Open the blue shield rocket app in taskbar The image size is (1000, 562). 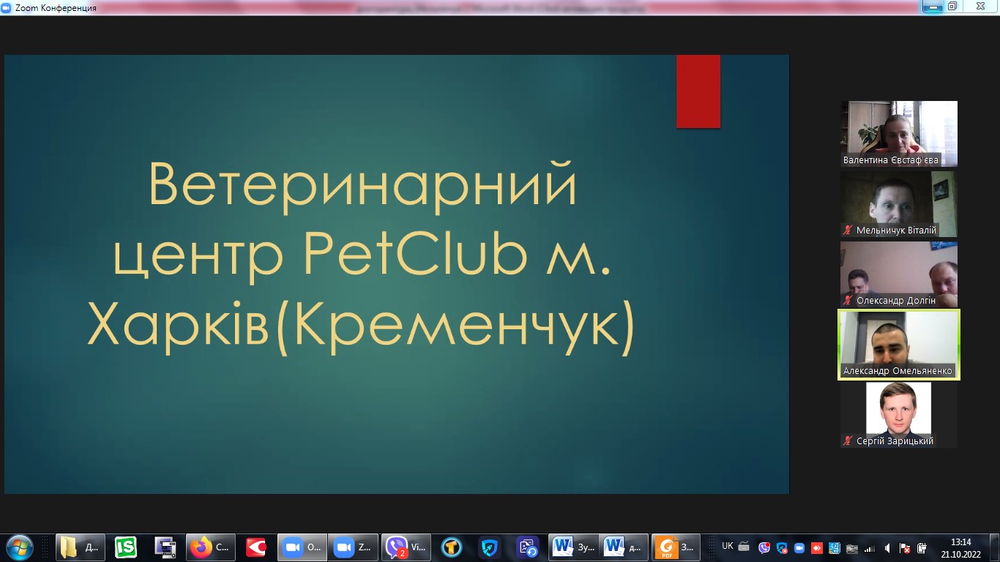[x=489, y=547]
